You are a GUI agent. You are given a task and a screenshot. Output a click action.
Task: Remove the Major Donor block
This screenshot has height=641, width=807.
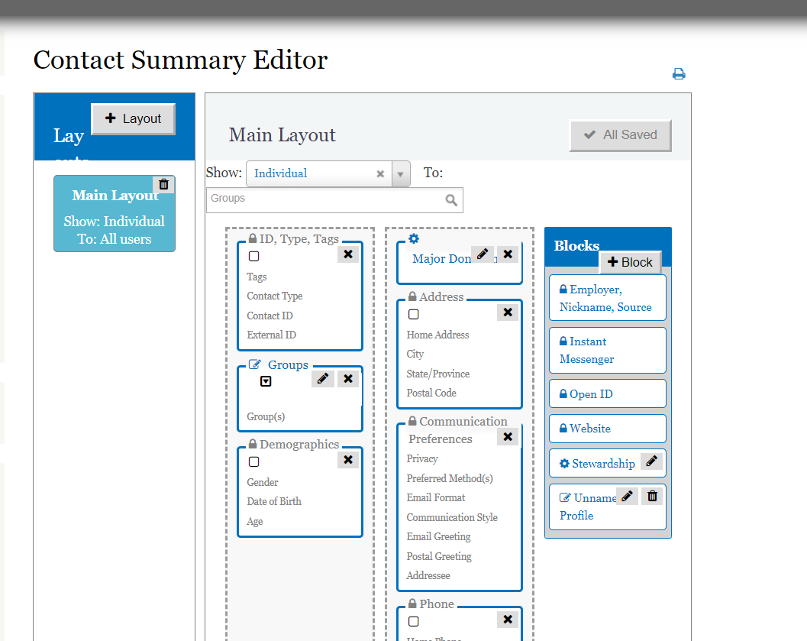tap(508, 254)
